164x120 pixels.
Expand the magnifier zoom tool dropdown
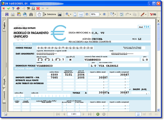71,14
